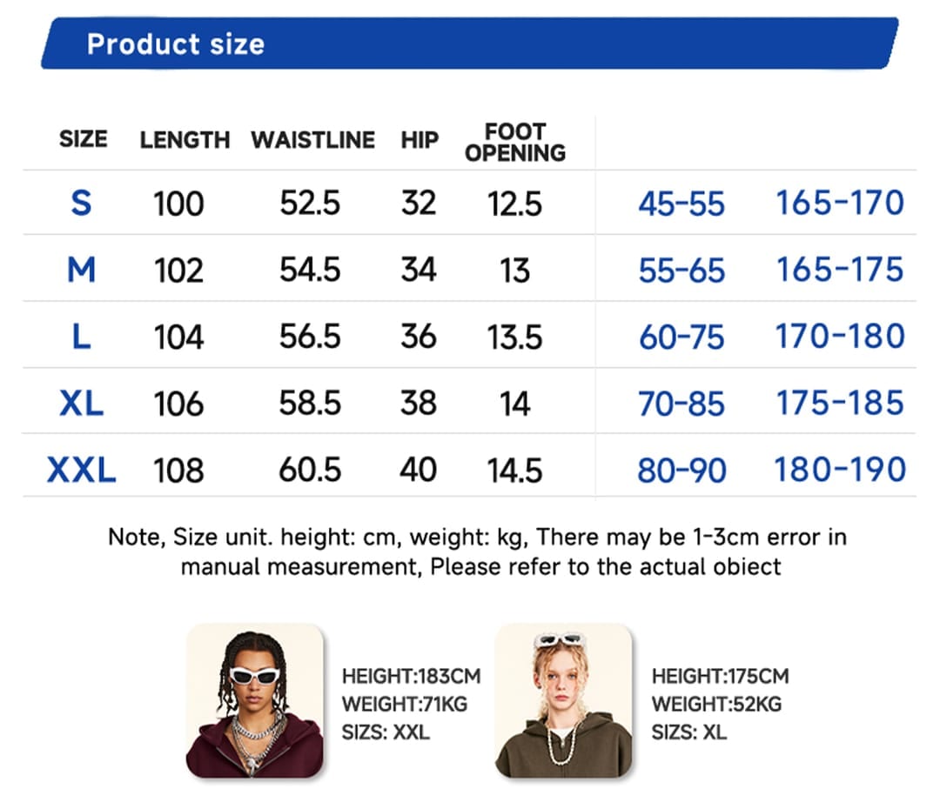Click the LENGTH column header

click(185, 140)
